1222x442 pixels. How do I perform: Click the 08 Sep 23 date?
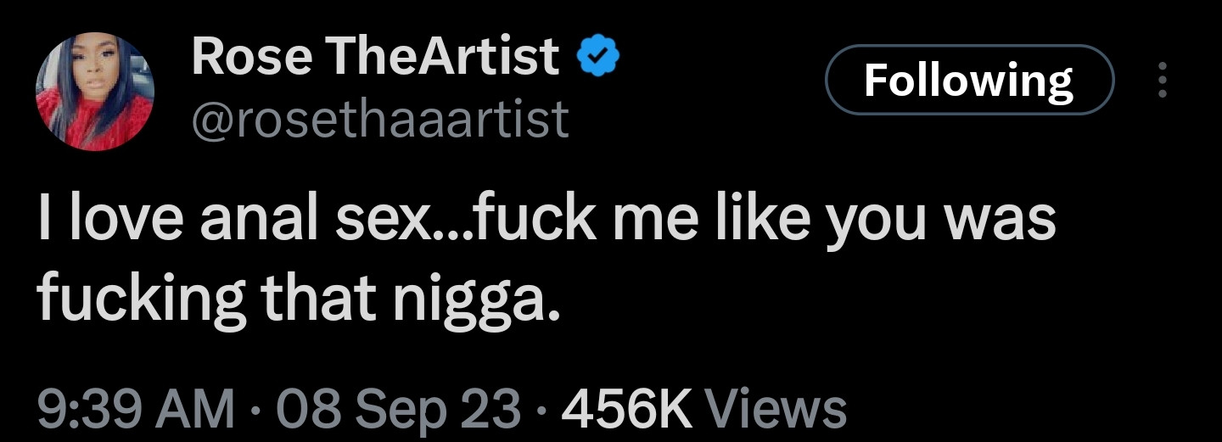(x=391, y=408)
